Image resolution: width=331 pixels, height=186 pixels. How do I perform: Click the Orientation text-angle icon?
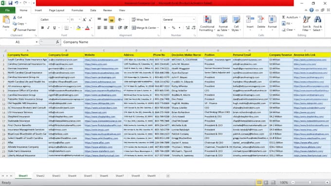point(120,19)
